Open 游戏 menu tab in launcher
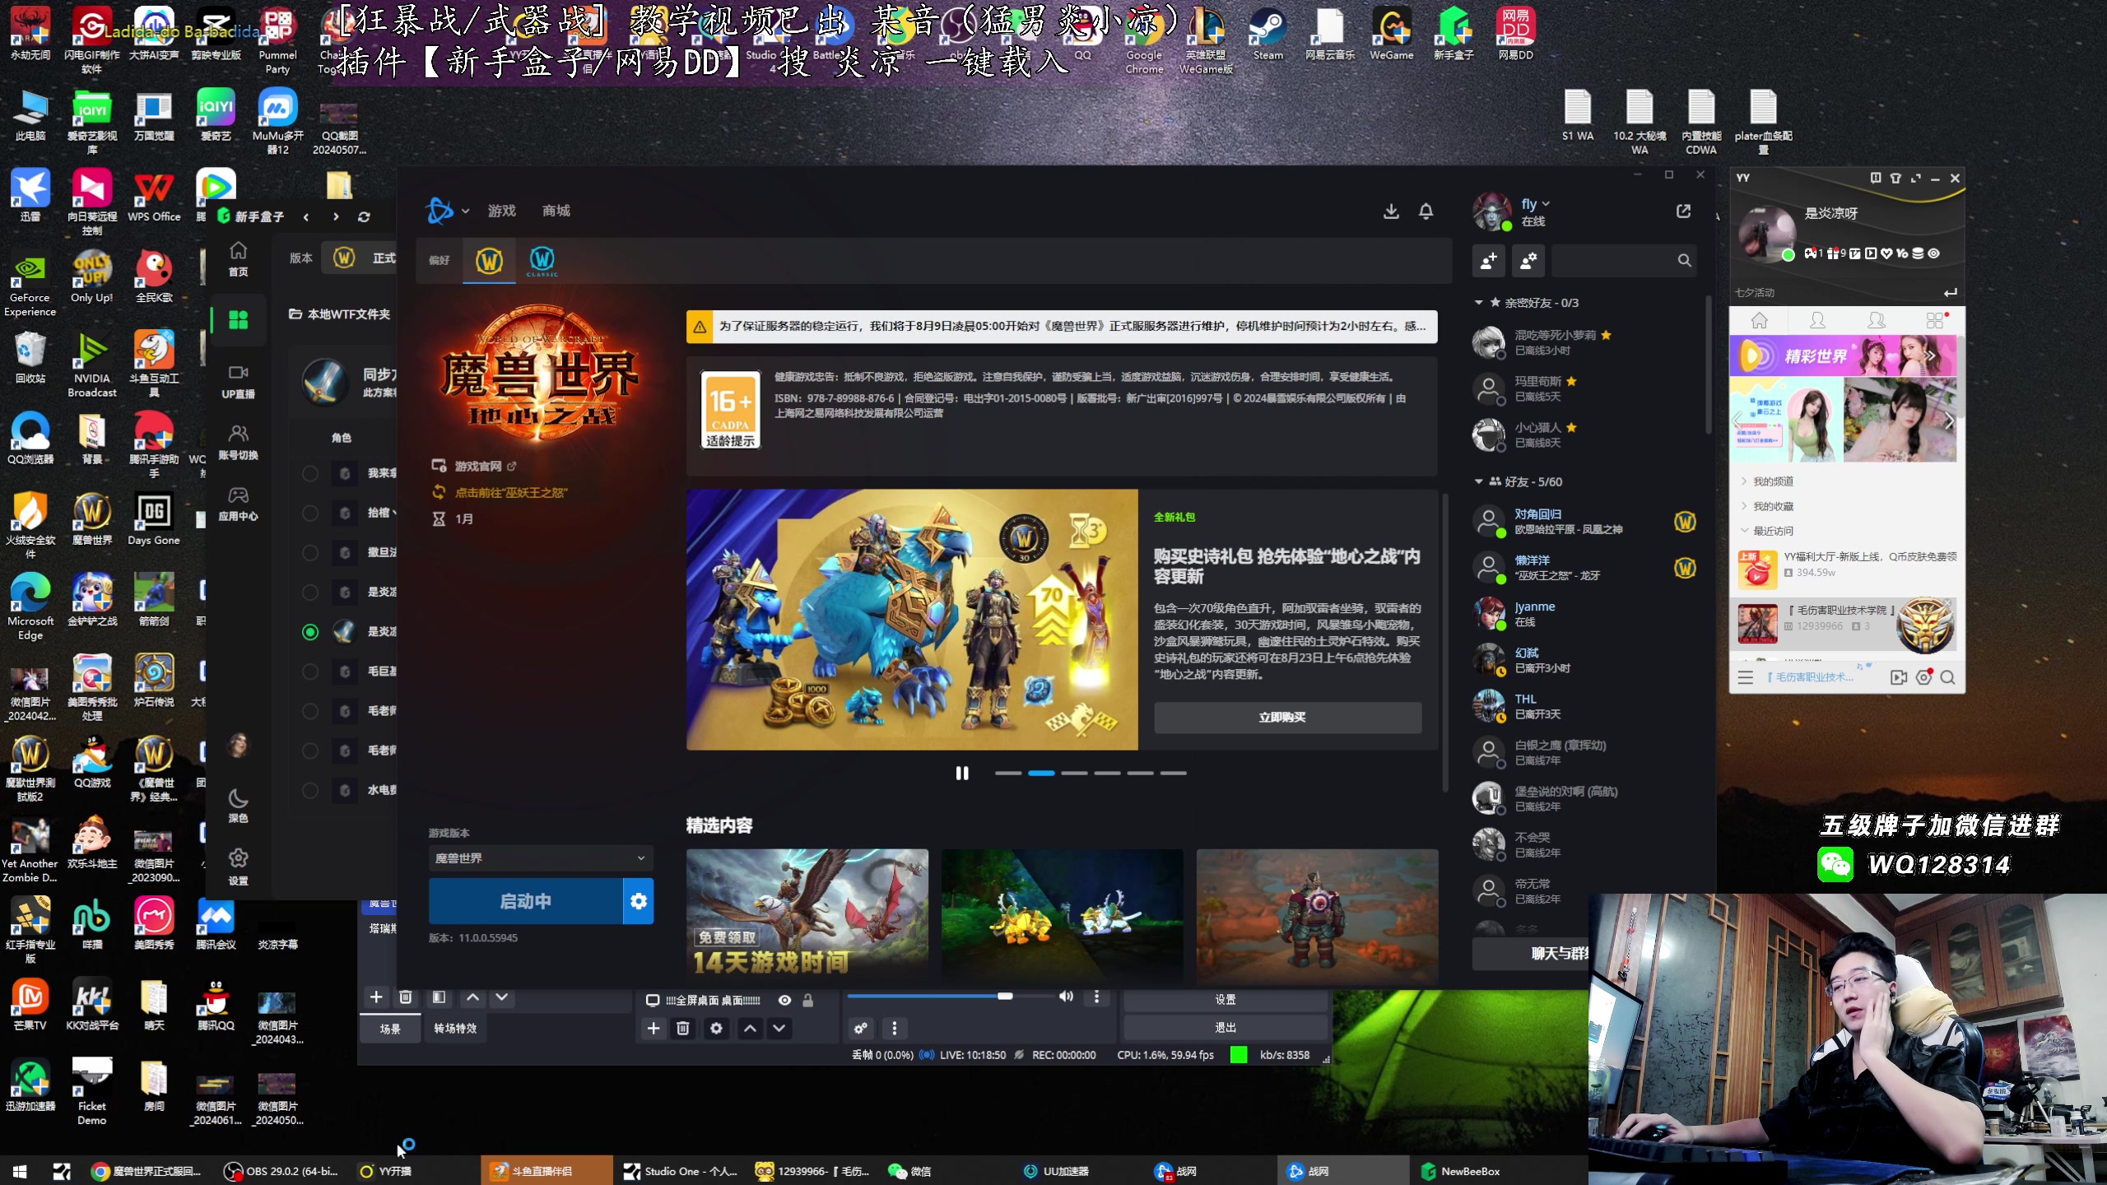2107x1185 pixels. [x=502, y=210]
